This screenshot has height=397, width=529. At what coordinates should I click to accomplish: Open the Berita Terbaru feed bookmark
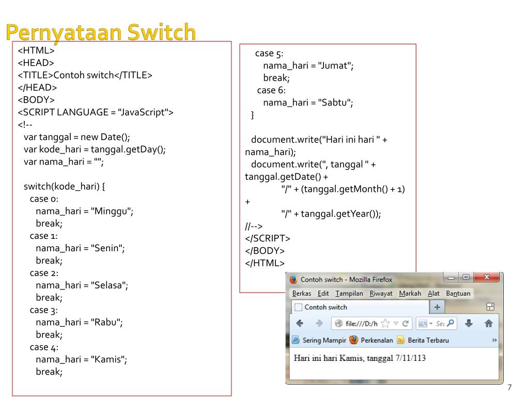click(x=423, y=340)
